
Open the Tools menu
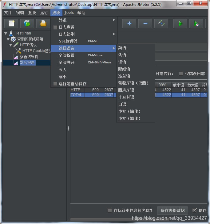(69, 13)
